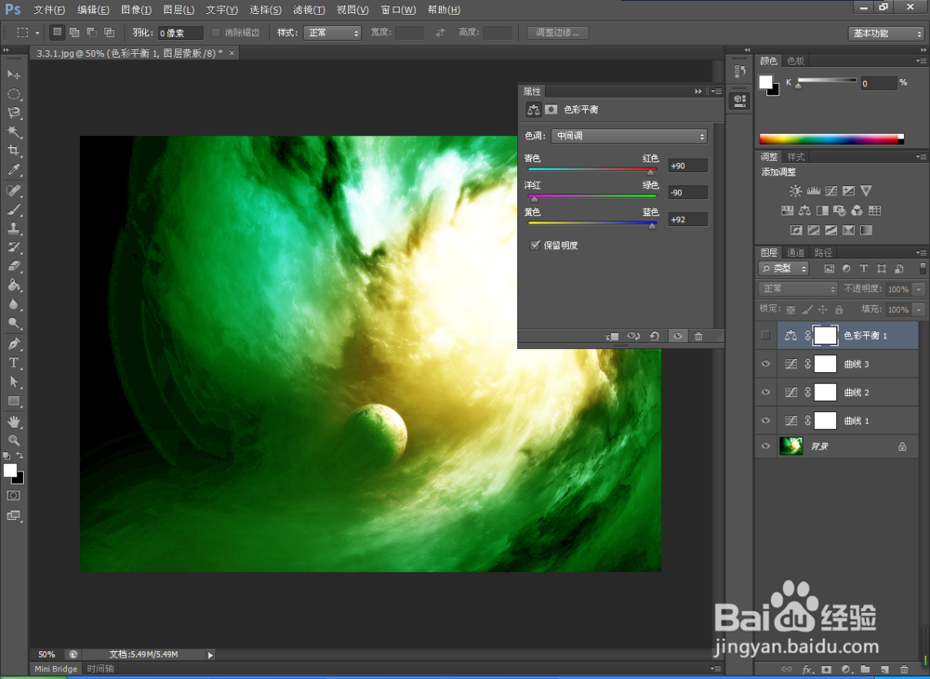Open the layer blend mode 正常 dropdown
The height and width of the screenshot is (679, 930).
coord(798,288)
